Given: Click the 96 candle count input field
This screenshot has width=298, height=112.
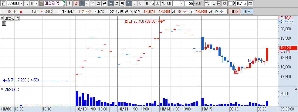Looking at the screenshot, I should coord(189,3).
